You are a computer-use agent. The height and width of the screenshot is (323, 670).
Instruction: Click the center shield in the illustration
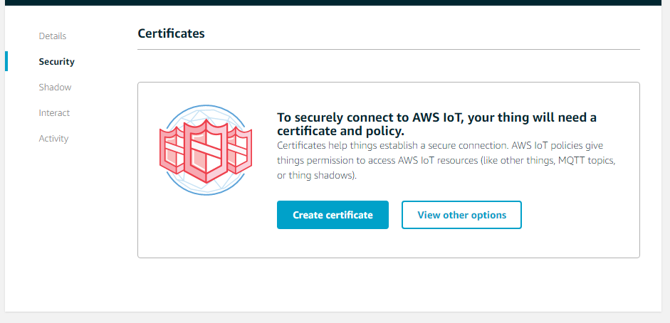tap(205, 151)
